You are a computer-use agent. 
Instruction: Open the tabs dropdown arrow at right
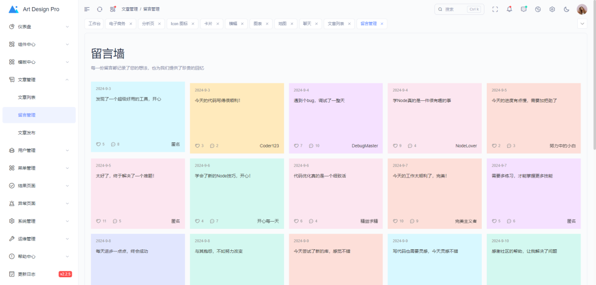[x=582, y=24]
